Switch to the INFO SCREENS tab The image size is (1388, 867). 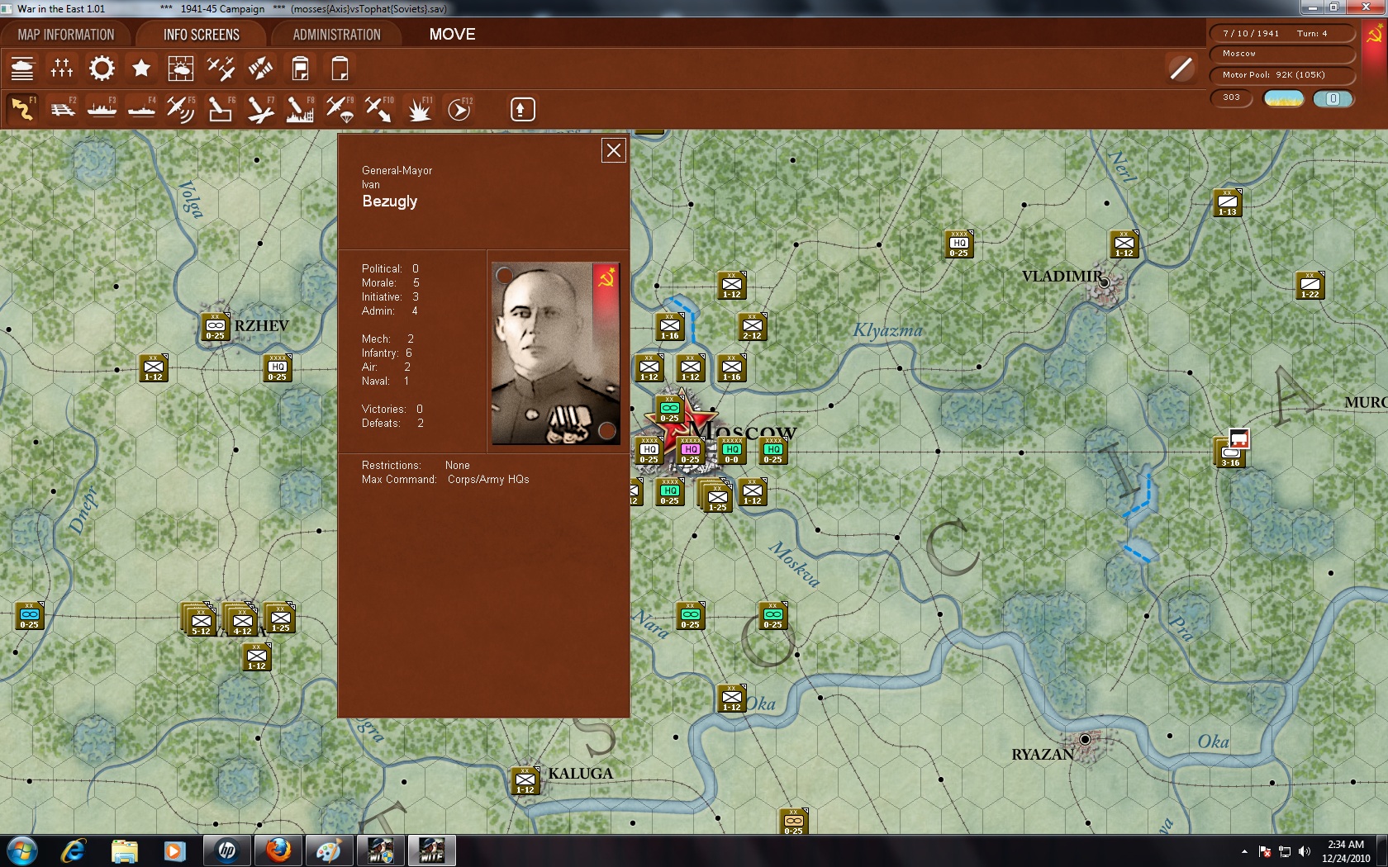202,35
